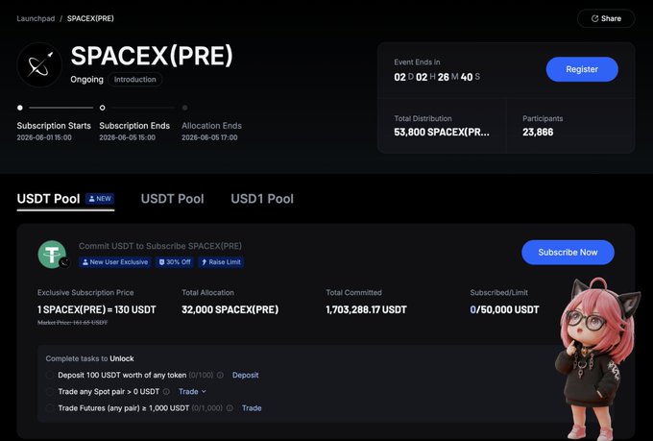This screenshot has height=441, width=653.
Task: Select the 1,703,288.17 USDT total committed
Action: click(x=366, y=309)
